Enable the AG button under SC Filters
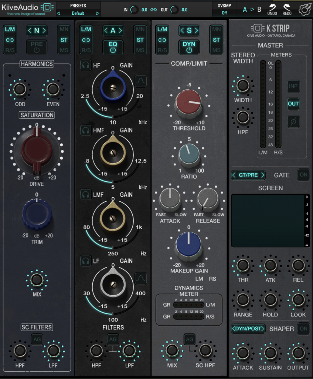 point(36,339)
